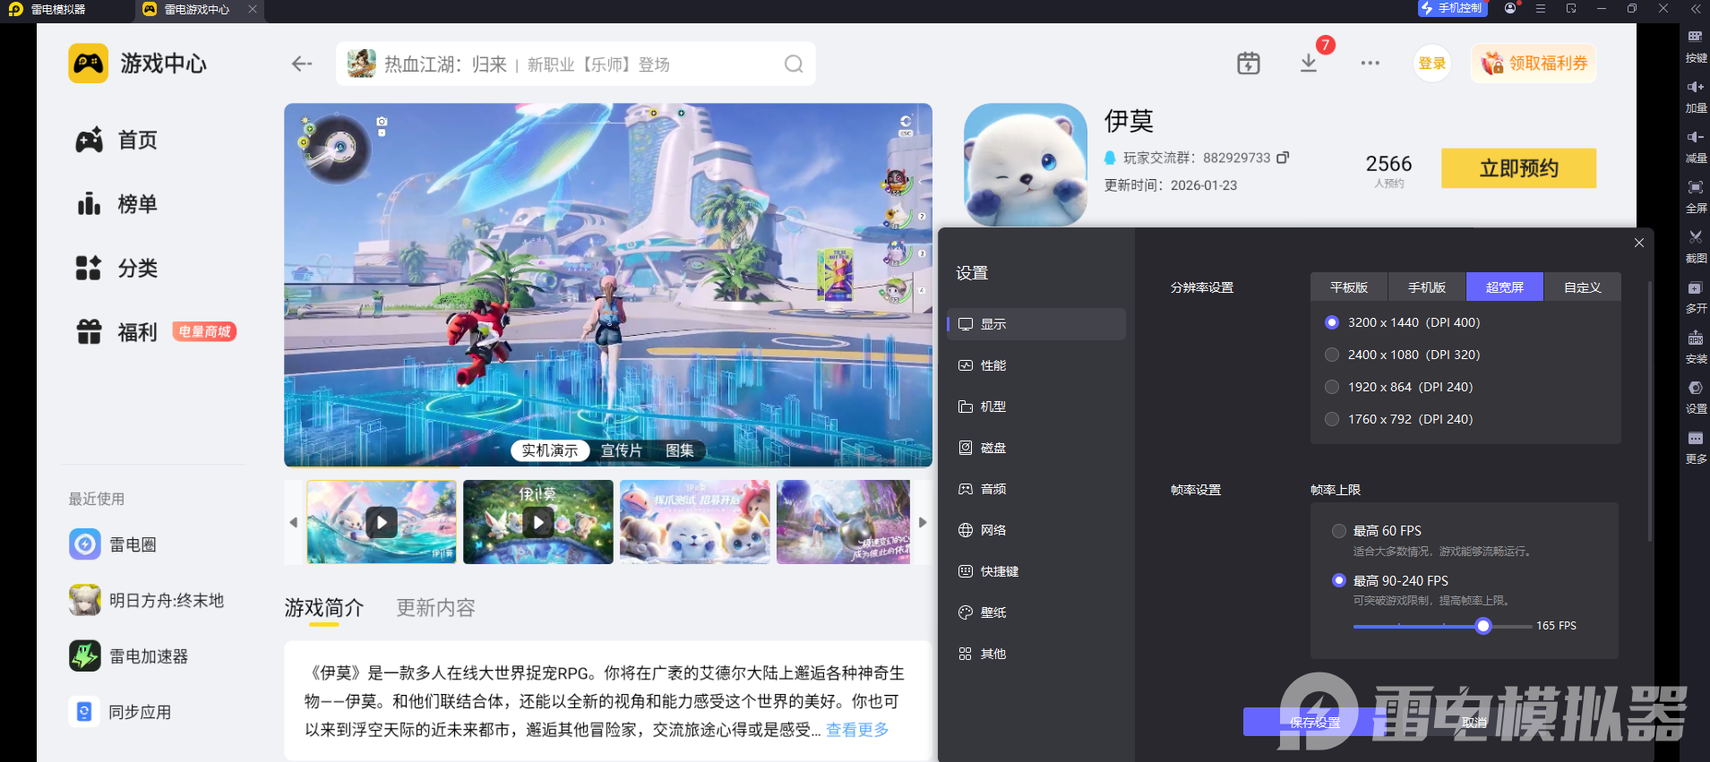Copy the player group number icon
Screen dimensions: 1710x762
[x=1283, y=158]
